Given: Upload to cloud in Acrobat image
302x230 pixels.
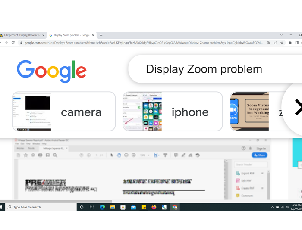Looking at the screenshot, I should point(33,155).
